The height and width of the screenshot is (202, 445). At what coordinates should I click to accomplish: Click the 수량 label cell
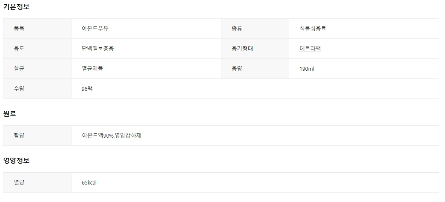[20, 89]
